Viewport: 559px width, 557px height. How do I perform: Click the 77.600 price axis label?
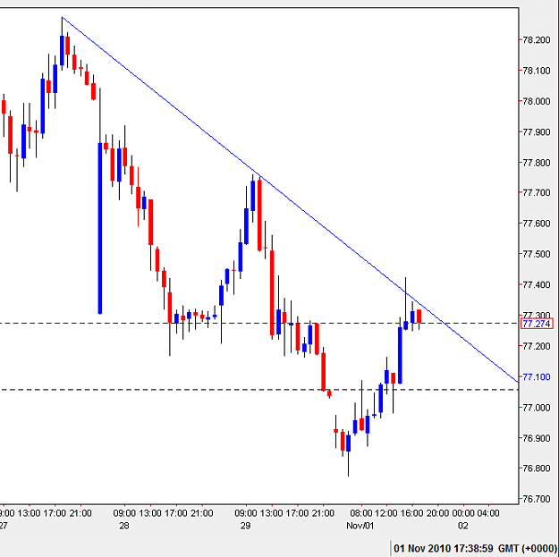tap(536, 224)
